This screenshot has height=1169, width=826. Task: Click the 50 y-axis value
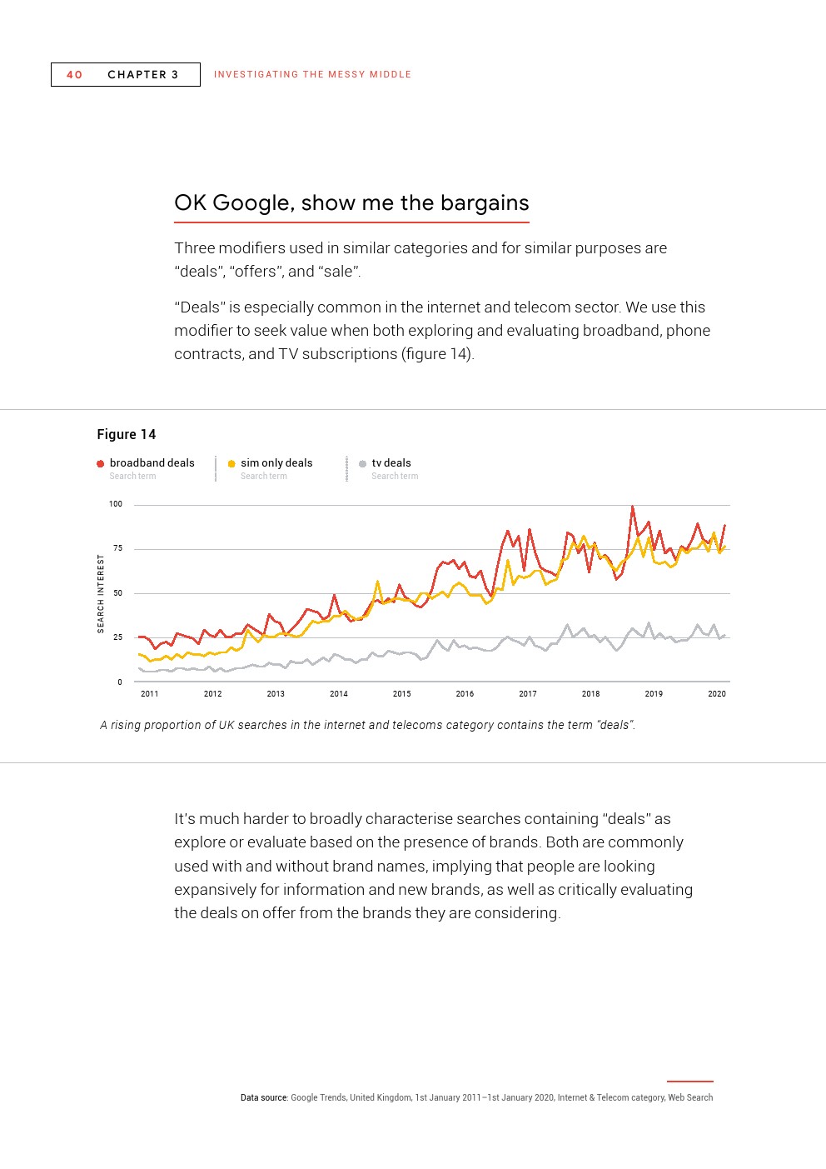click(x=118, y=593)
